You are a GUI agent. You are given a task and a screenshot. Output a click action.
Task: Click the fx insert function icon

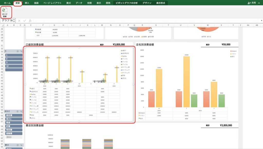coord(30,20)
